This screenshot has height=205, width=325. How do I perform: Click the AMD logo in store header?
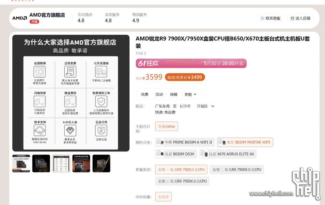click(20, 18)
